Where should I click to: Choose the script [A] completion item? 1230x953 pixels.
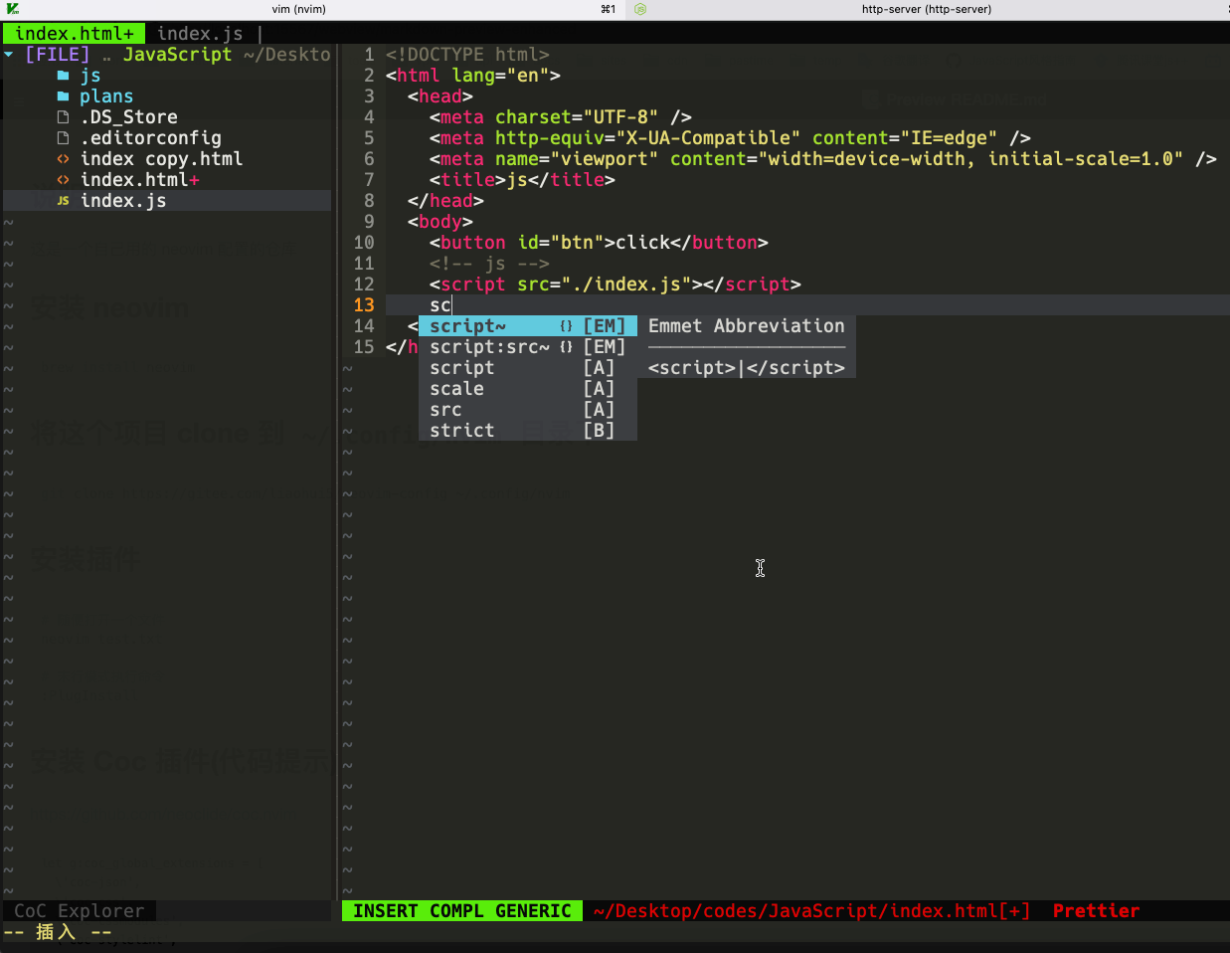[x=528, y=368]
